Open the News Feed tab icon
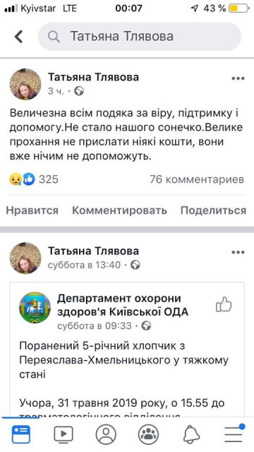Screen dimensions: 254x452 coord(20,434)
